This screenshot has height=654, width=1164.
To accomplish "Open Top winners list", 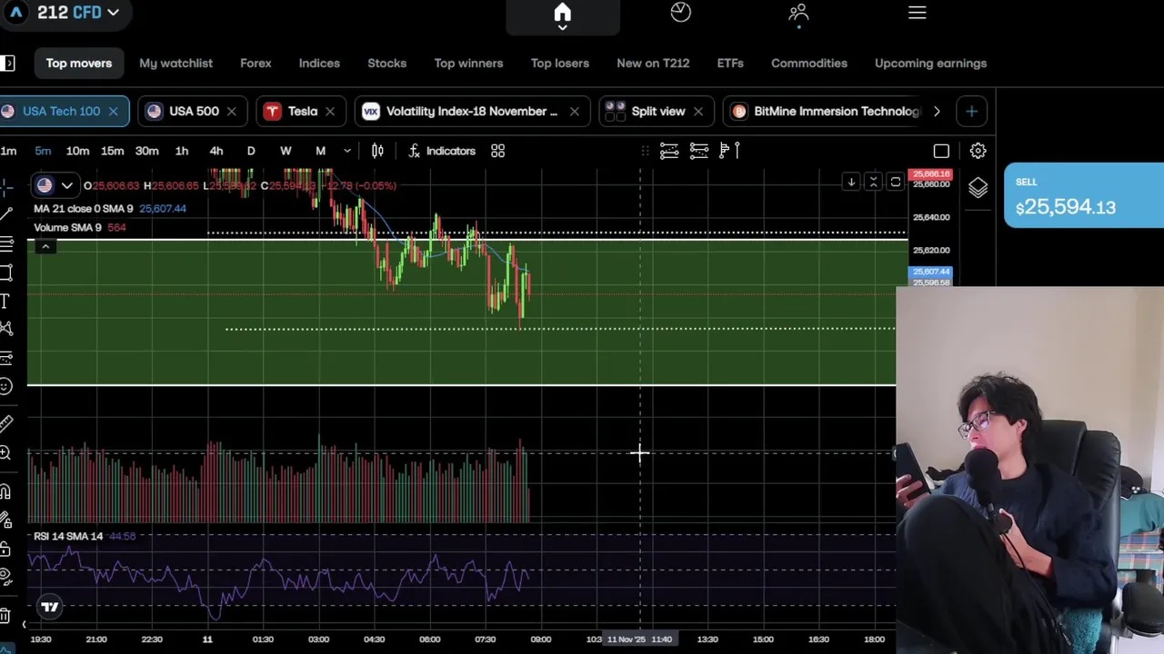I will pos(468,64).
